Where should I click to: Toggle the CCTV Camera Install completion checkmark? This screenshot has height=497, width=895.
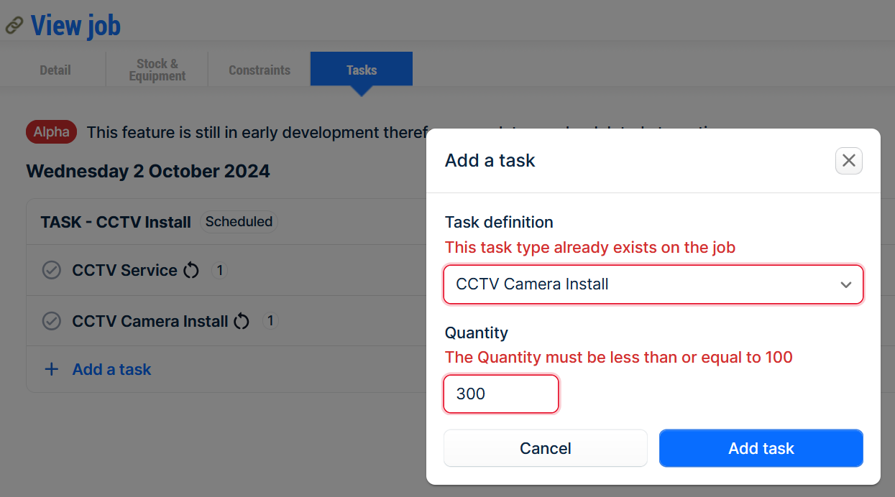pyautogui.click(x=51, y=320)
